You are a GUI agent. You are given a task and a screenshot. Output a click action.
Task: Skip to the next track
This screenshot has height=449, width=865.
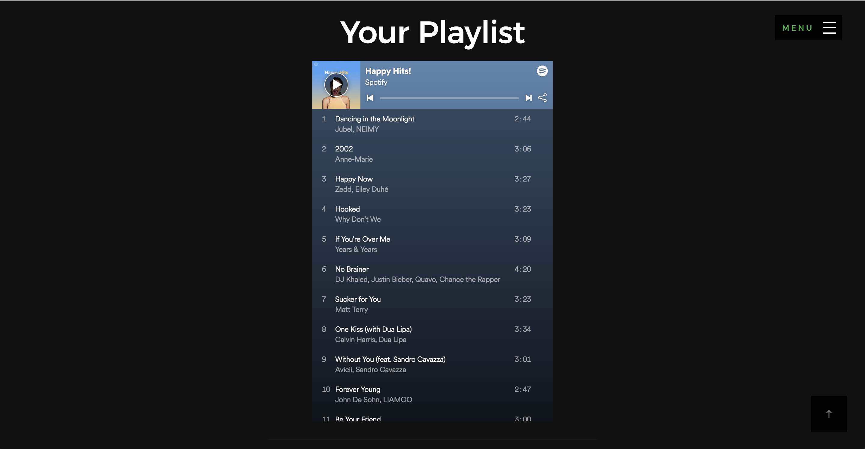pyautogui.click(x=528, y=98)
